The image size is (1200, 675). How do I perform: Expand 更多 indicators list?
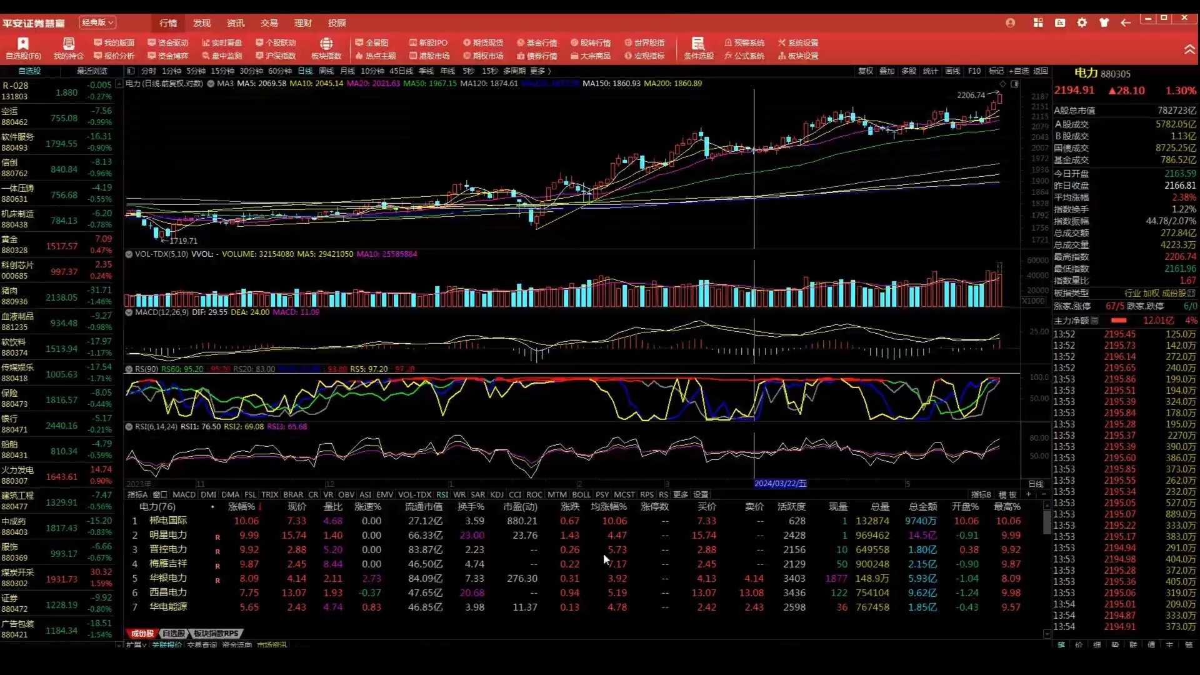pos(681,494)
